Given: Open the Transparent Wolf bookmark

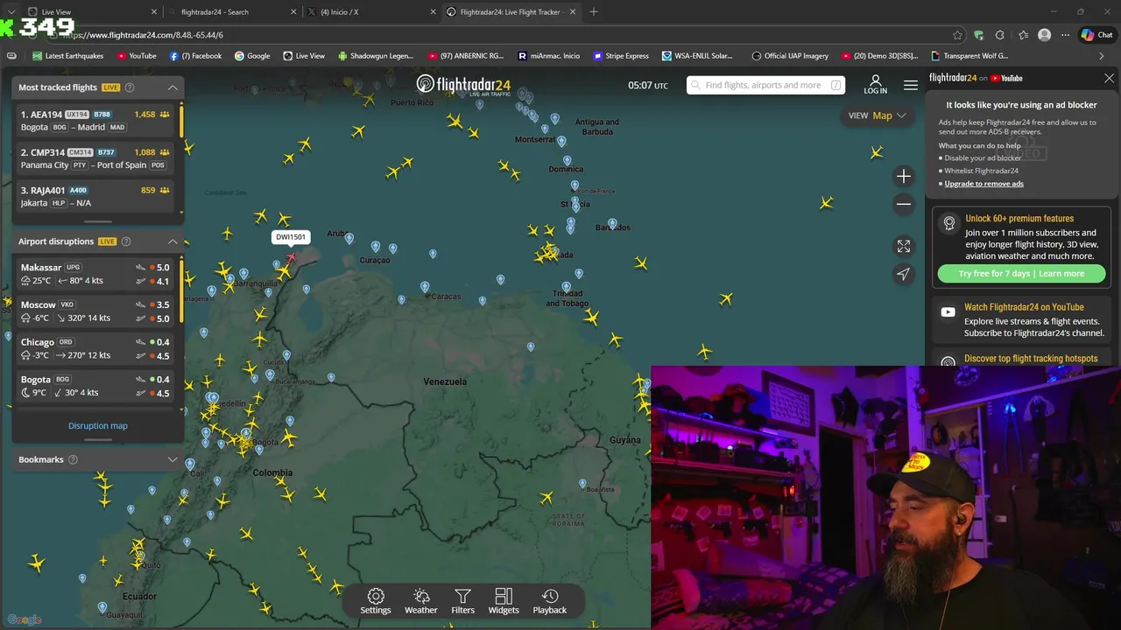Looking at the screenshot, I should coord(969,56).
